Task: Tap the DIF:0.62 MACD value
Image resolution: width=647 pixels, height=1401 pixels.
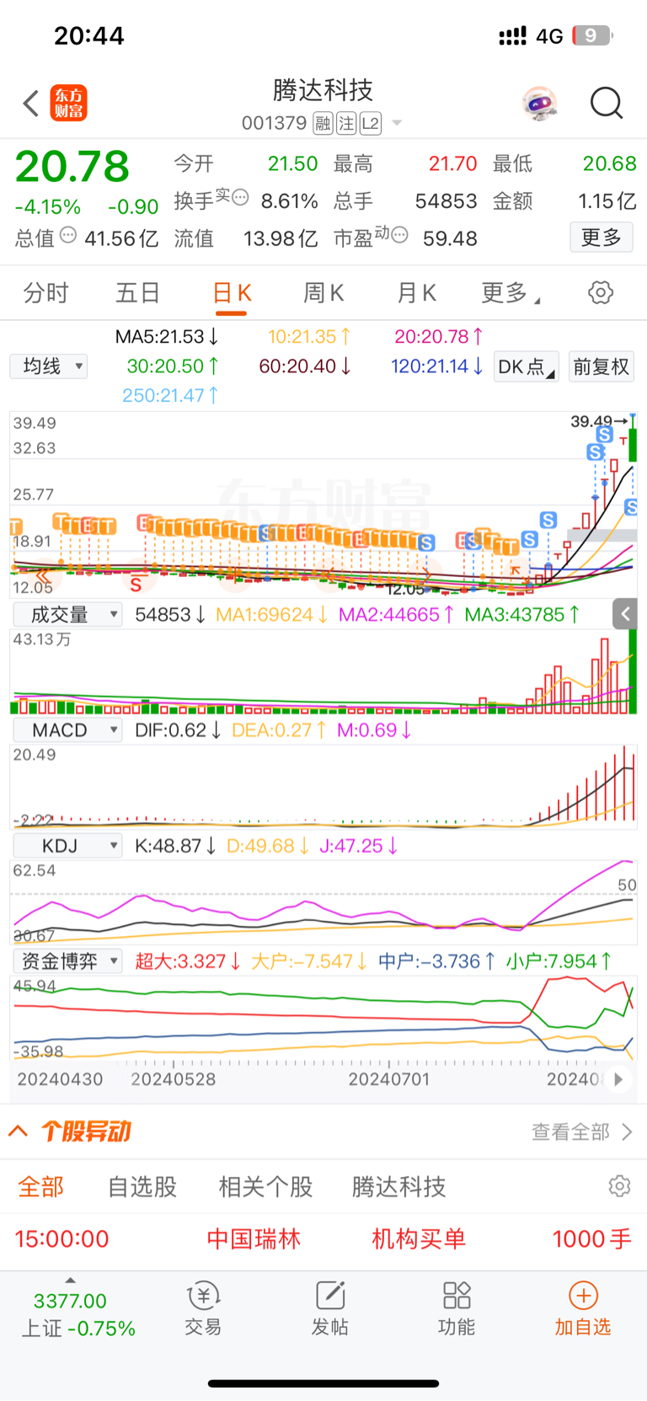Action: [178, 730]
